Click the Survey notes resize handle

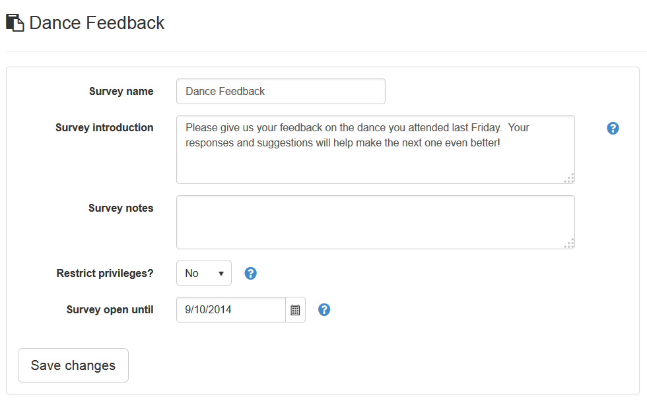(x=569, y=243)
